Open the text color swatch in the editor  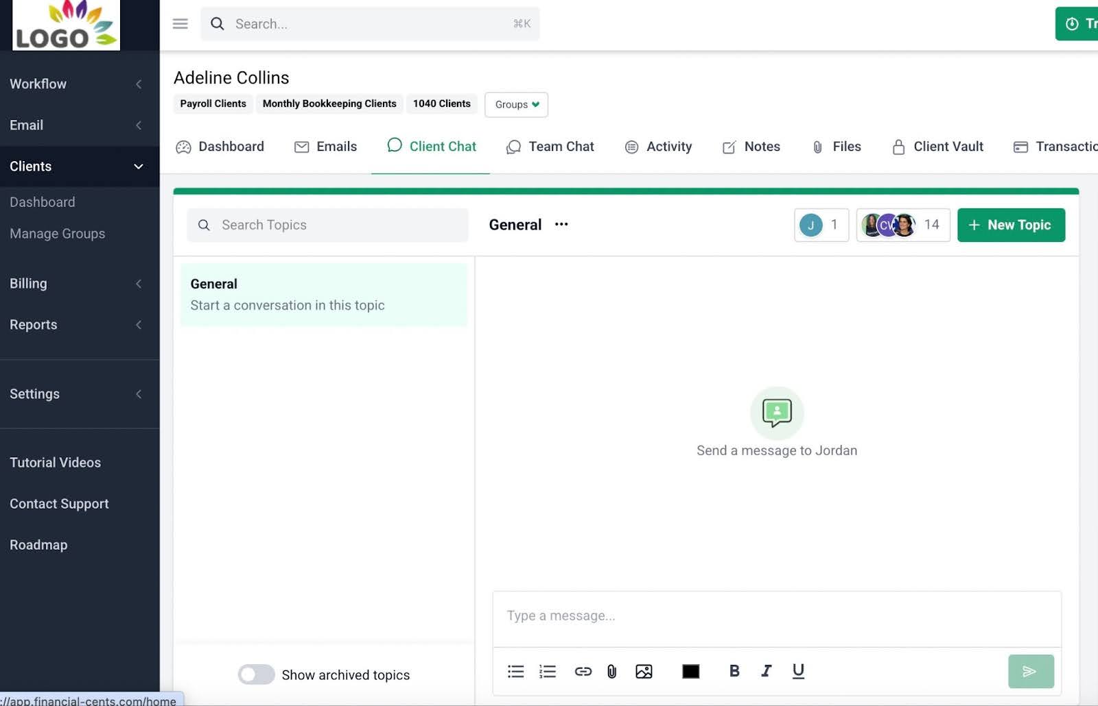pos(690,671)
